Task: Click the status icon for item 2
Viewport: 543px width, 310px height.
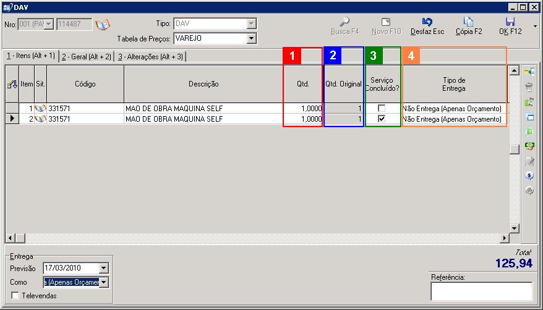Action: 41,119
